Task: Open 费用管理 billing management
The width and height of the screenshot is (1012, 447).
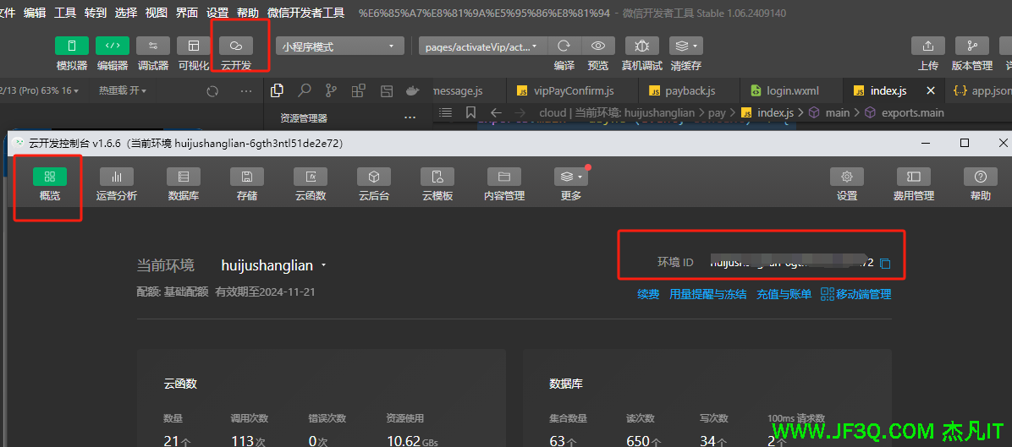Action: [x=913, y=186]
